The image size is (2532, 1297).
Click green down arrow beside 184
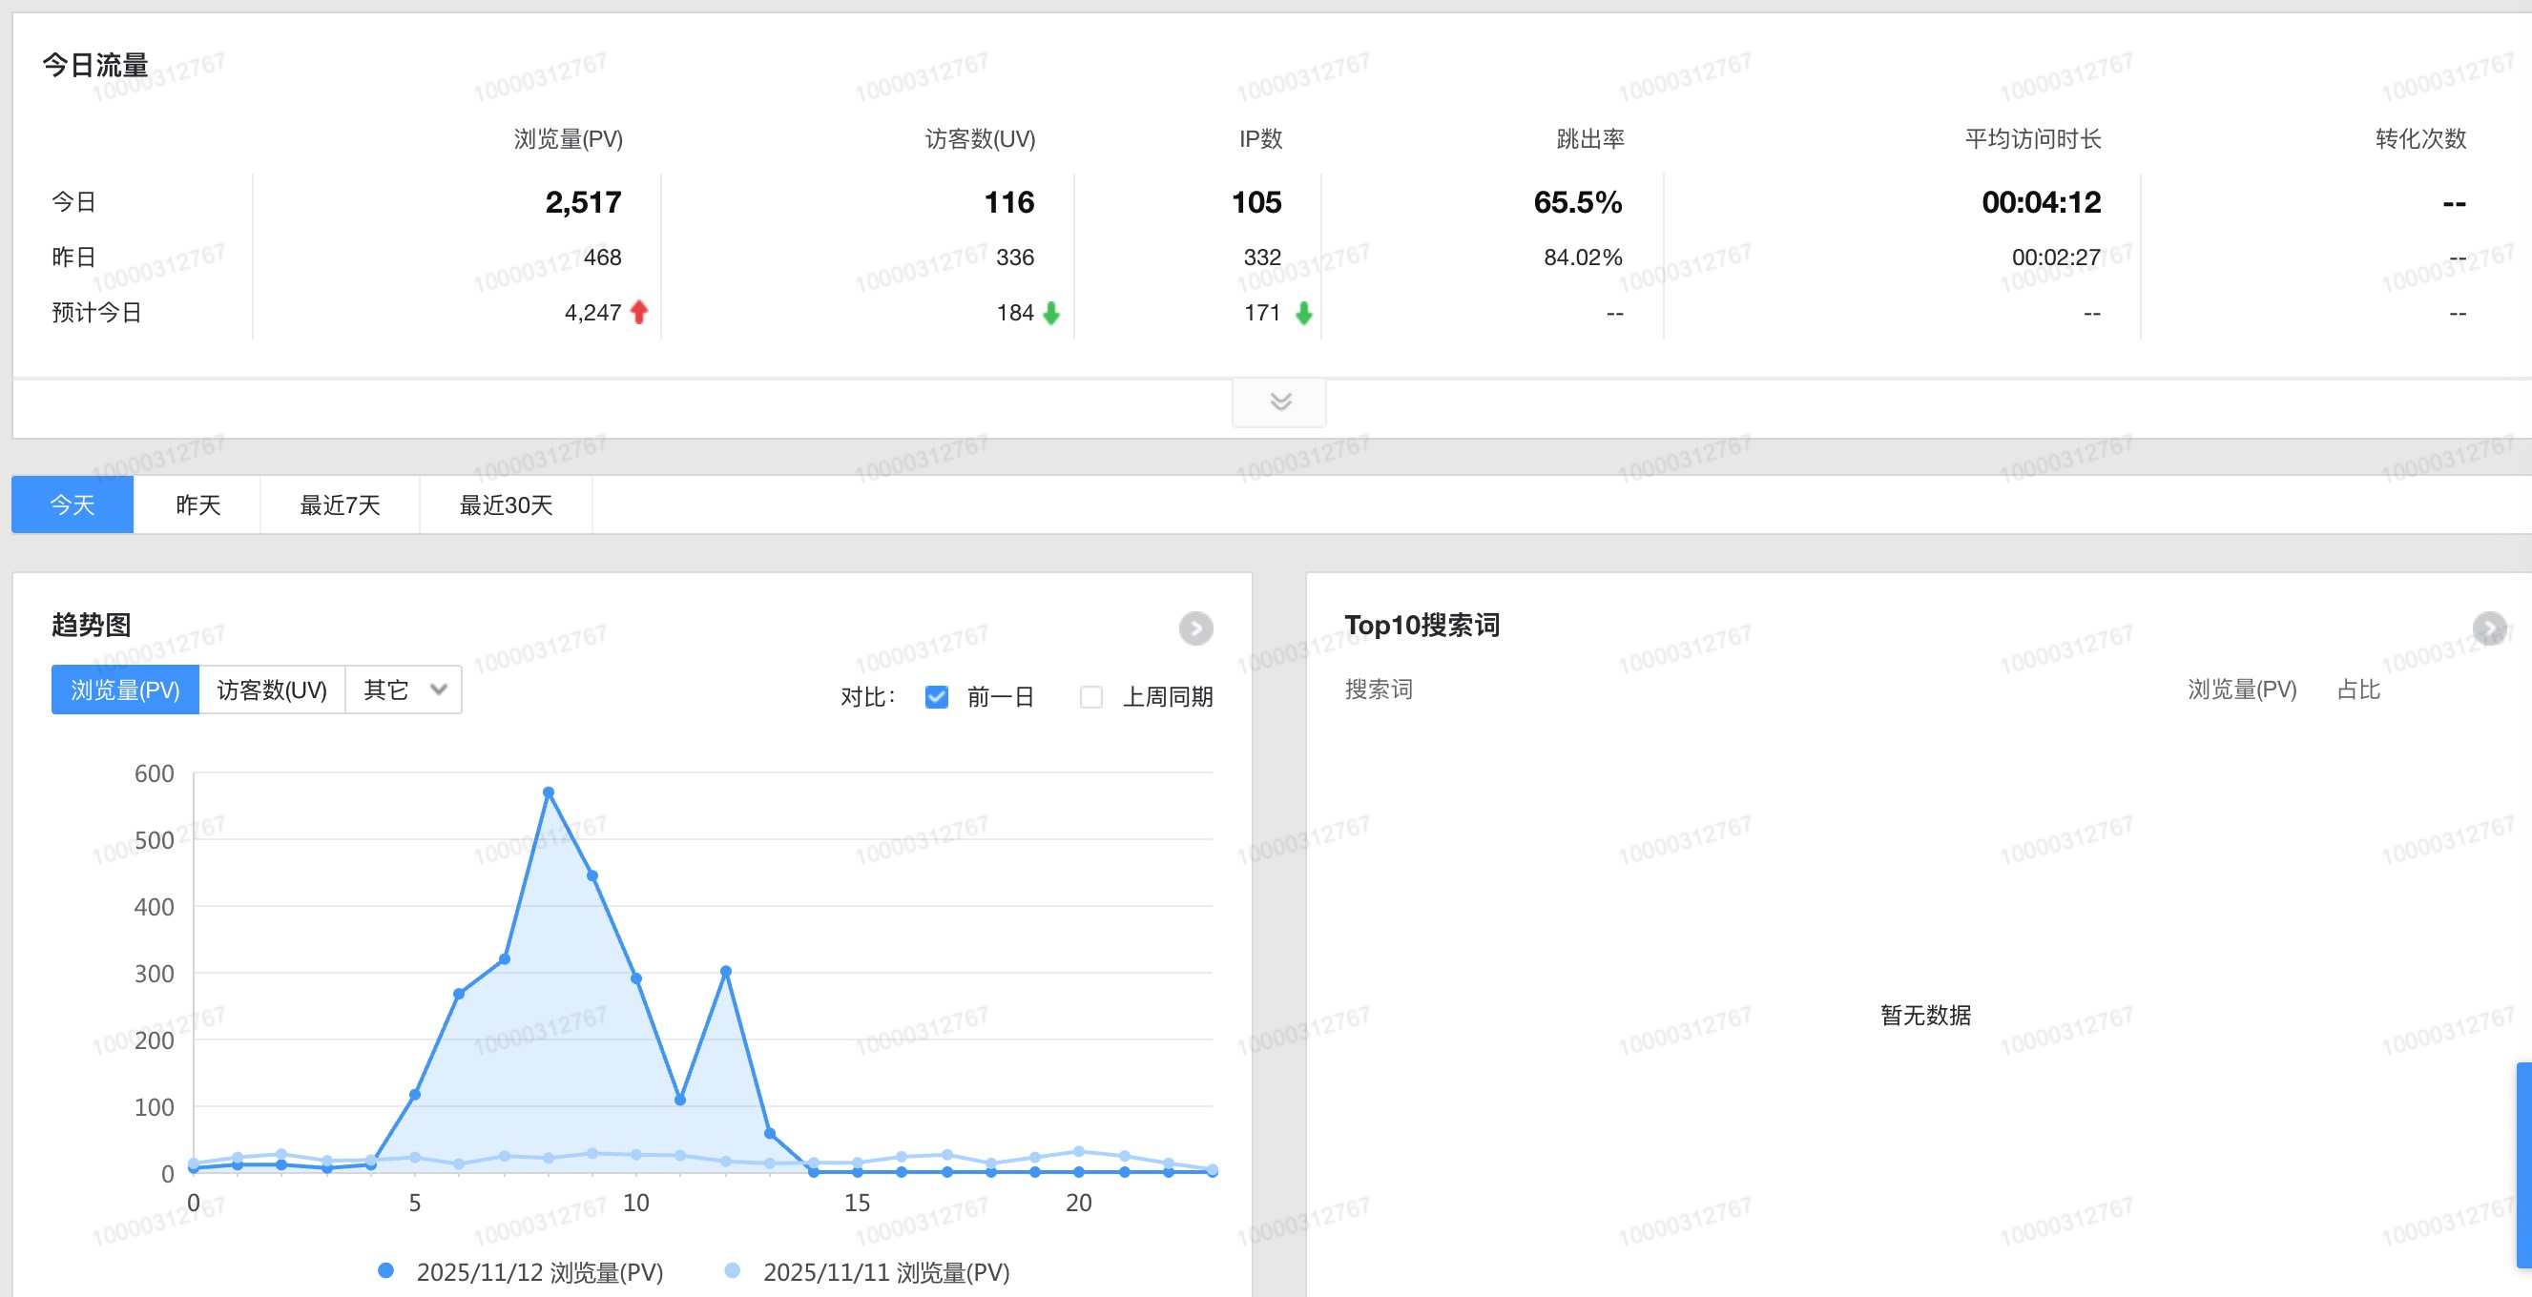tap(1050, 313)
